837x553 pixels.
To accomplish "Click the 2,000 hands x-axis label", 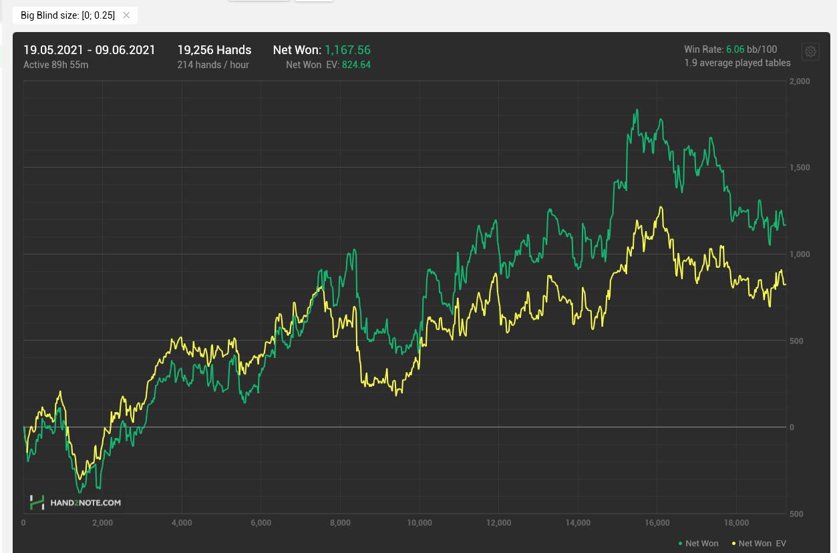I will (x=102, y=523).
